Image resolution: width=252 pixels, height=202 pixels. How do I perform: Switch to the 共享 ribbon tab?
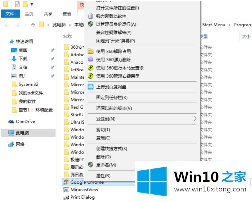[48, 14]
